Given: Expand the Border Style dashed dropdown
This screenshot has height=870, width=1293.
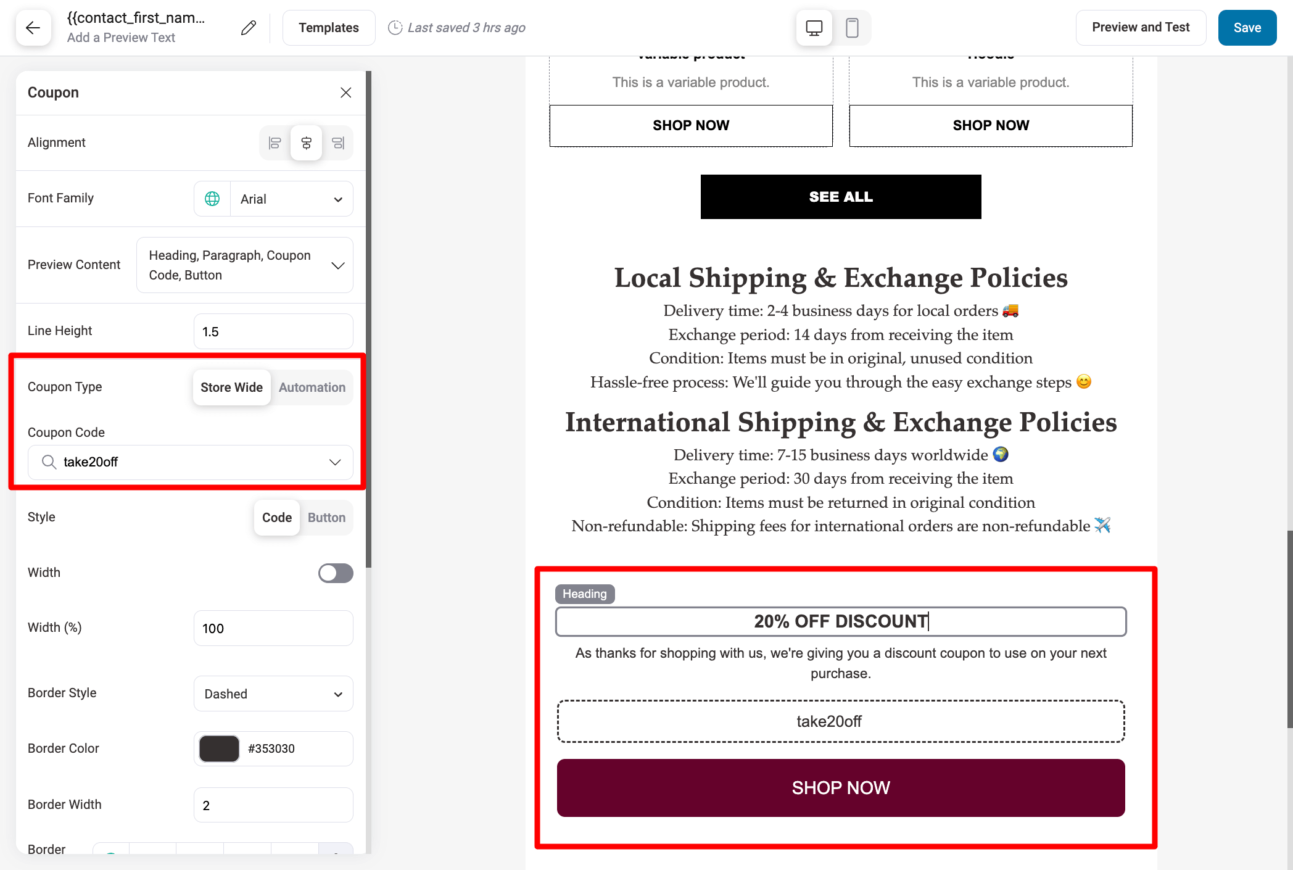Looking at the screenshot, I should click(274, 694).
